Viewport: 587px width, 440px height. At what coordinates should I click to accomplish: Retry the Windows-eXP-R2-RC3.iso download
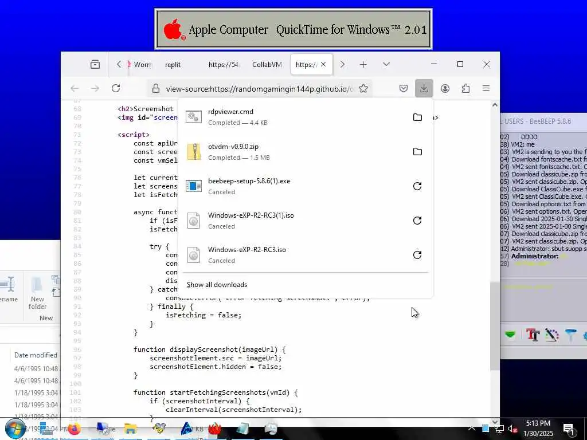pos(417,255)
